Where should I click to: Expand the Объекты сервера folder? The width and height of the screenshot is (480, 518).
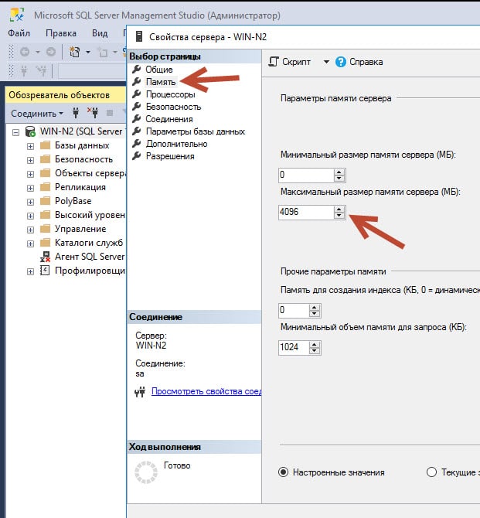[x=30, y=174]
